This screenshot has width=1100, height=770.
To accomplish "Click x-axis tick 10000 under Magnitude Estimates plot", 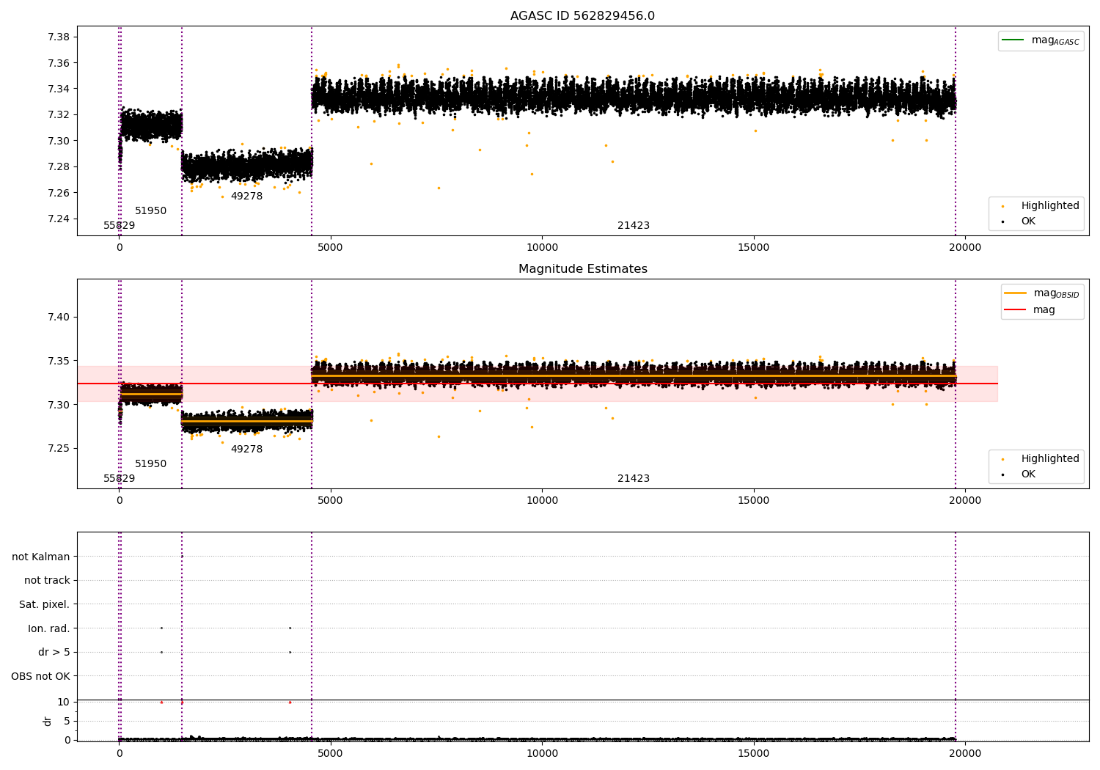I will click(542, 501).
